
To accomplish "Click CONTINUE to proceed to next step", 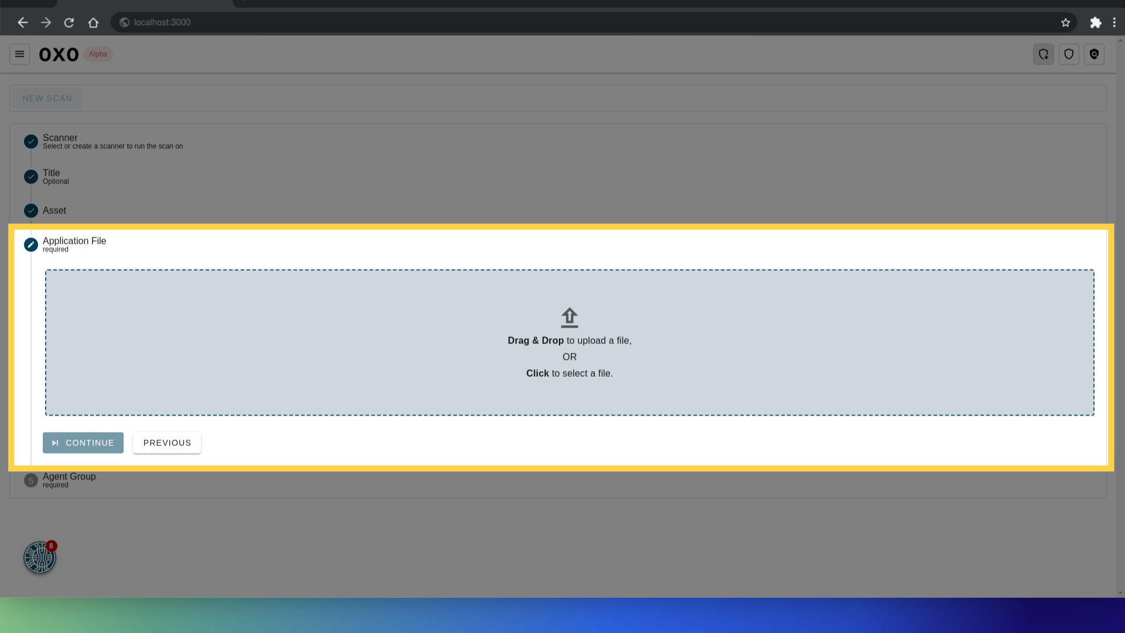I will tap(83, 442).
